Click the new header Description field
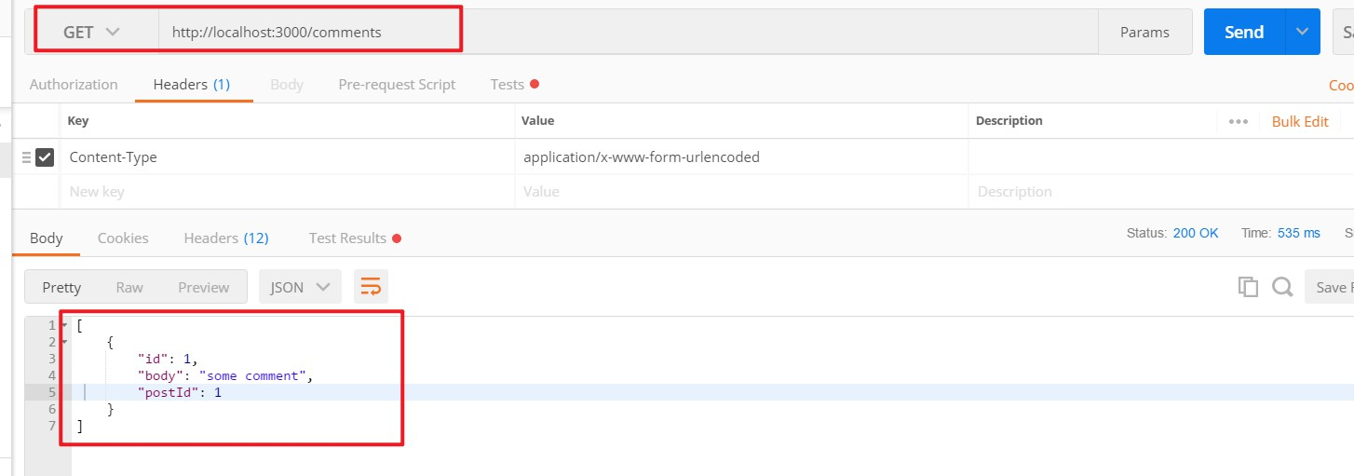1354x476 pixels. pos(1159,192)
